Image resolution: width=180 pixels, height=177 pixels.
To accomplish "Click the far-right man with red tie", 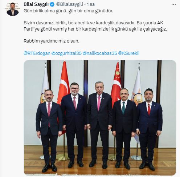I will tap(149, 129).
